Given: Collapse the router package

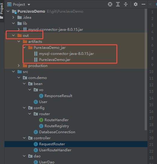Looking at the screenshot, I should [30, 114].
